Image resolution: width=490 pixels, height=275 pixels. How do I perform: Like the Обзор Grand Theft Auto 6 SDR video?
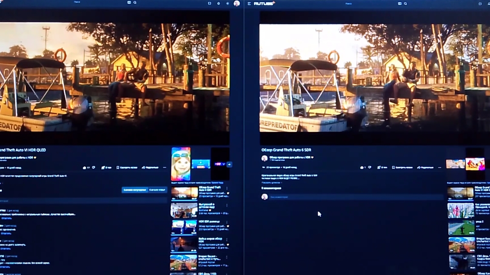click(x=363, y=168)
